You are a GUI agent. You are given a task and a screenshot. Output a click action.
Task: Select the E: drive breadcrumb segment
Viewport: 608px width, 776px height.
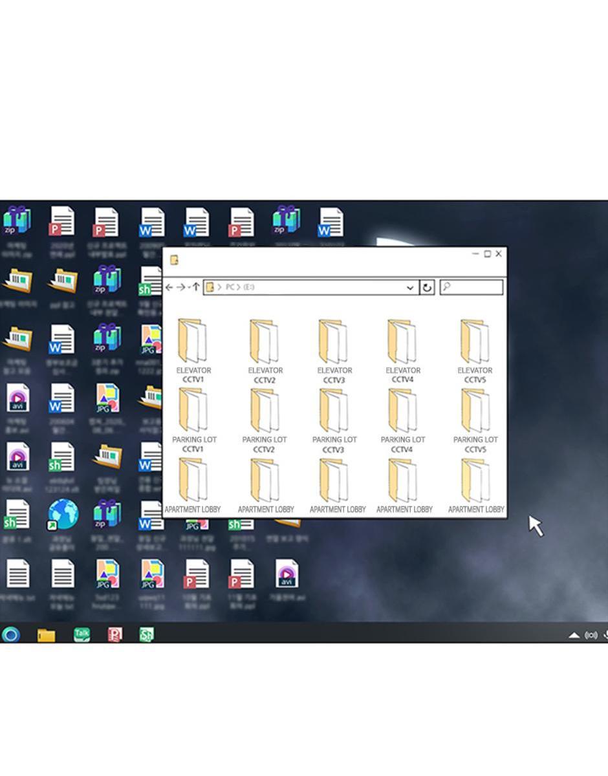click(249, 287)
